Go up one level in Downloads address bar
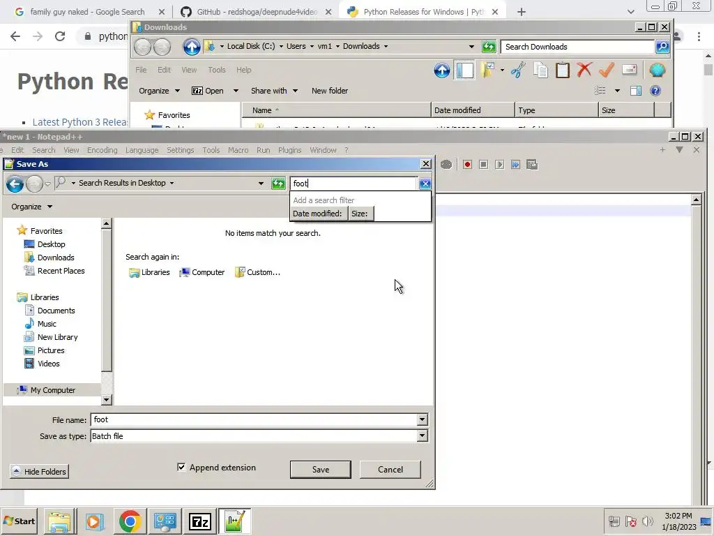 [192, 47]
